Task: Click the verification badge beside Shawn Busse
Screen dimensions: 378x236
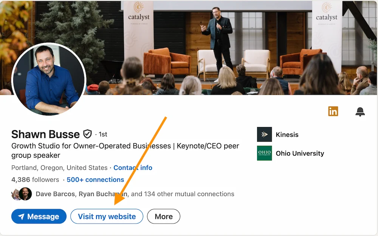Action: pyautogui.click(x=87, y=134)
